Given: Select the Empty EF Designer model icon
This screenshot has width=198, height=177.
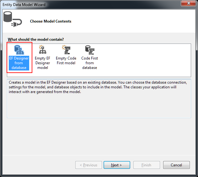Looking at the screenshot, I should [43, 49].
